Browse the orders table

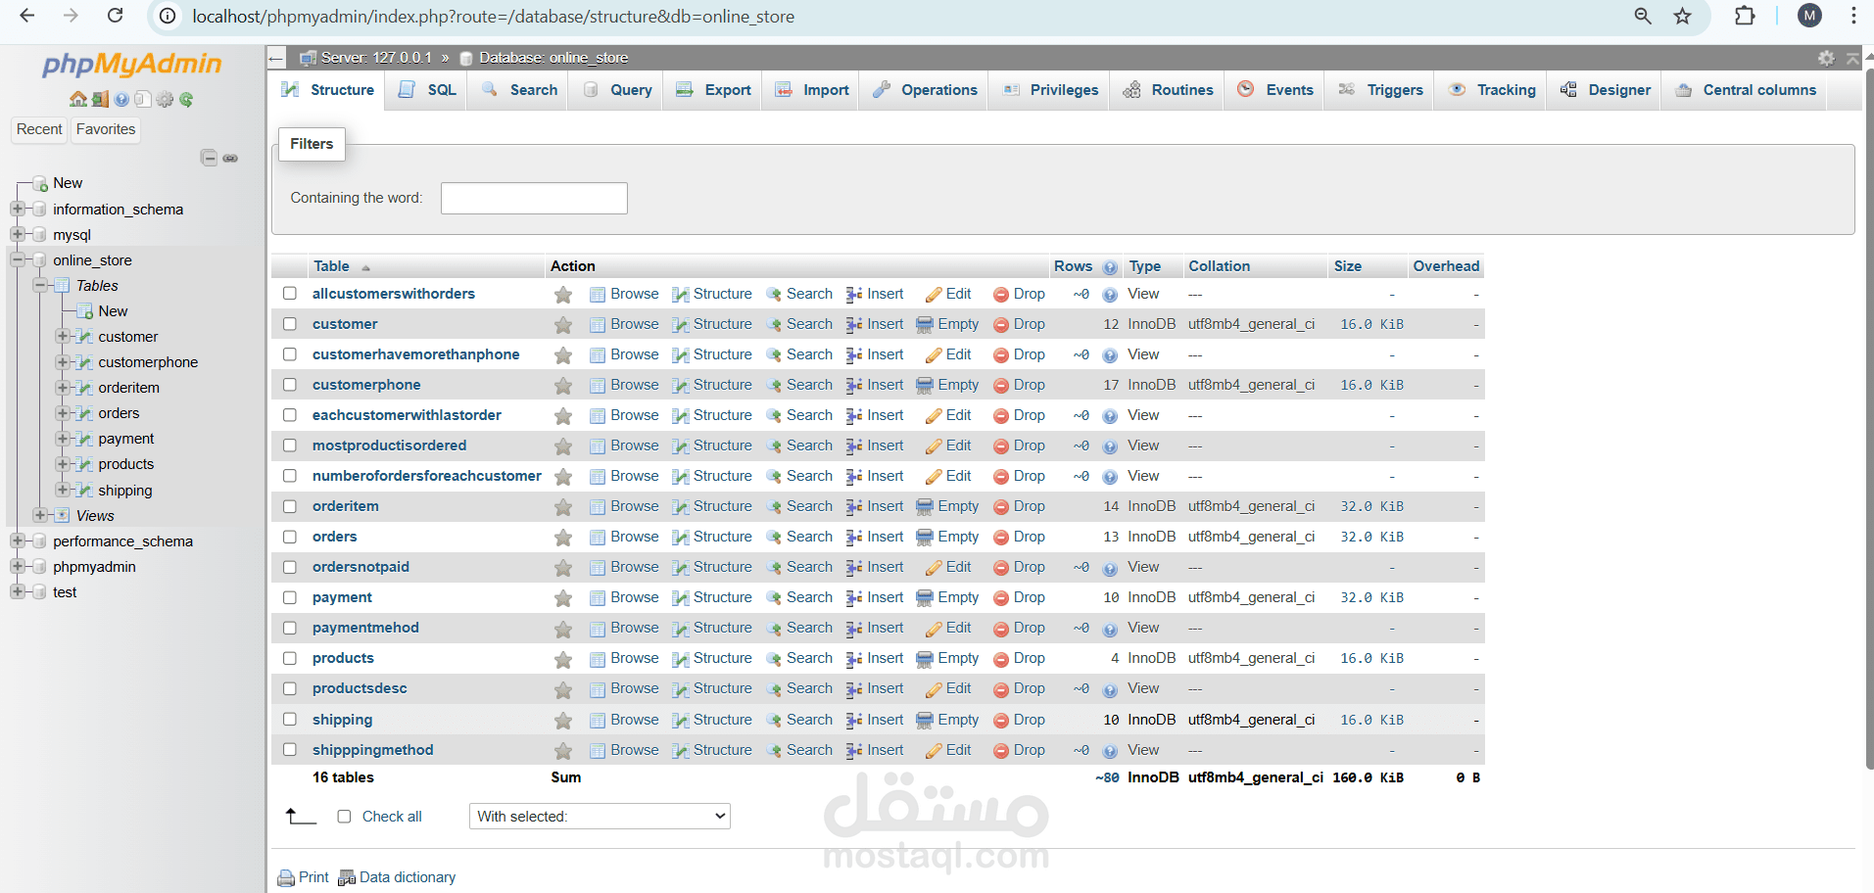pos(632,537)
